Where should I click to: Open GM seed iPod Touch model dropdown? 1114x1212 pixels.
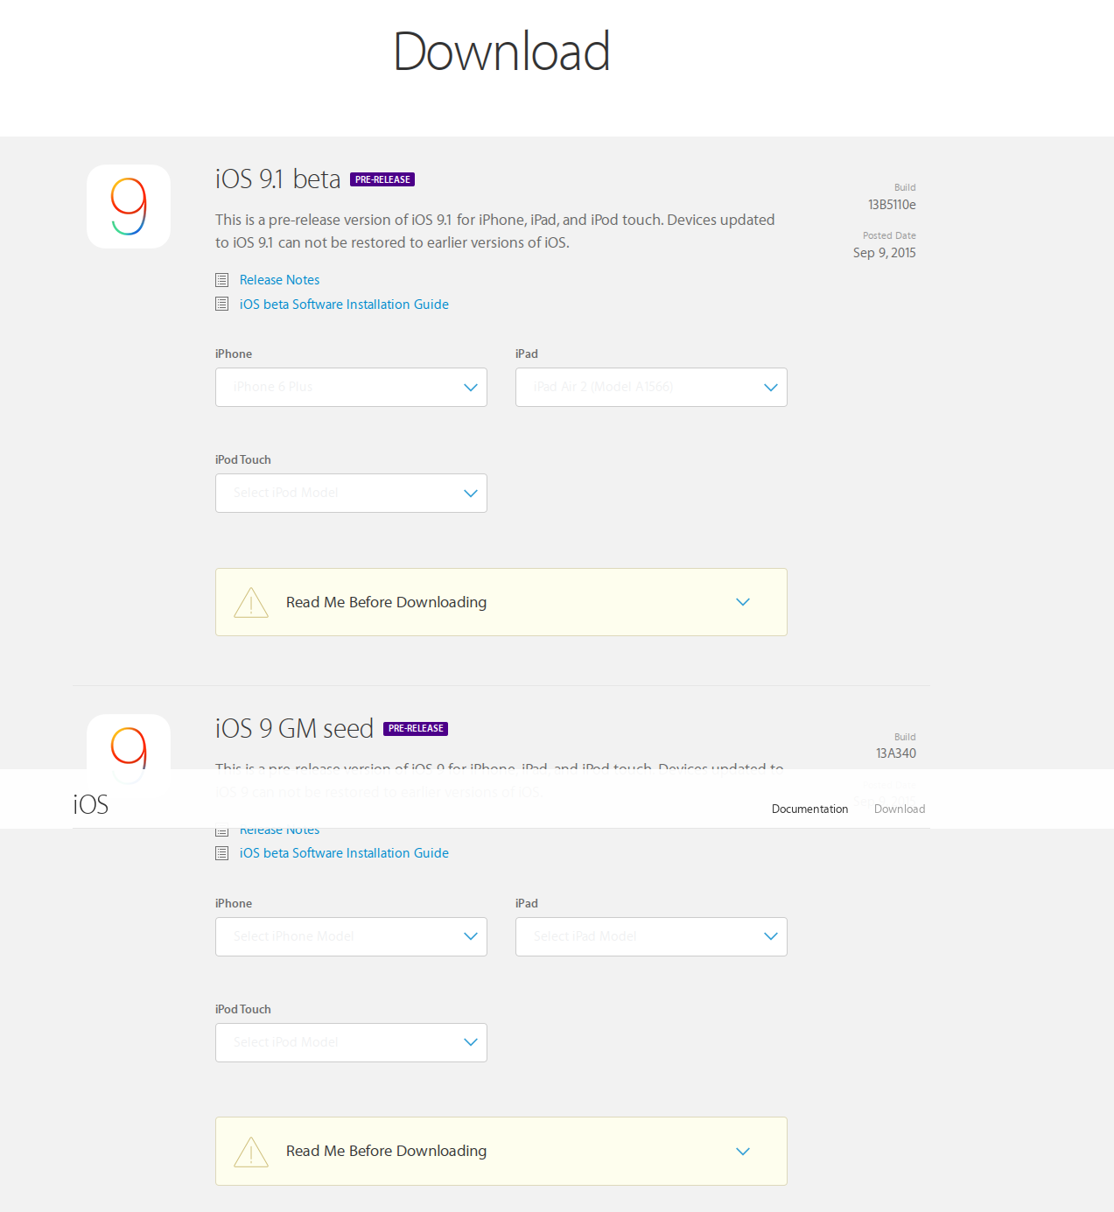click(x=351, y=1042)
